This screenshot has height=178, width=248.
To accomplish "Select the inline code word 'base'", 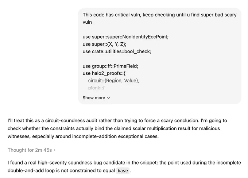I will tap(123, 171).
